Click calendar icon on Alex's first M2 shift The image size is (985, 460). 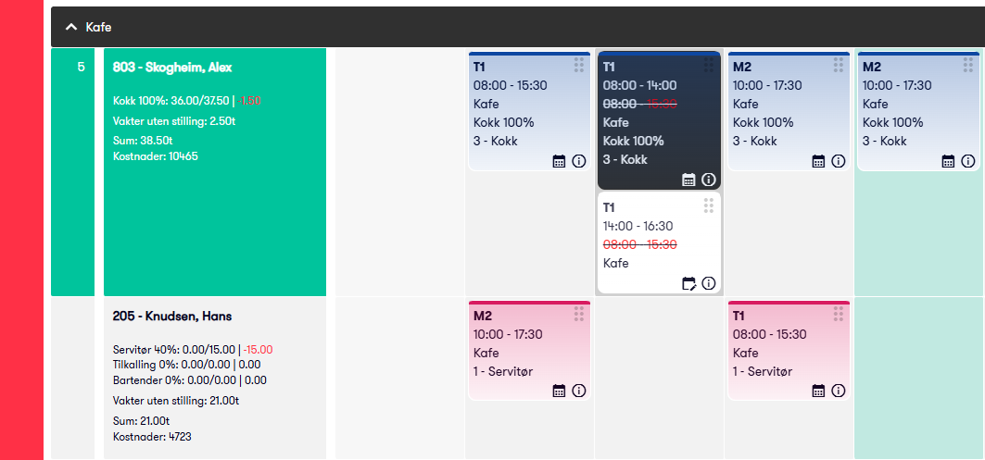818,161
